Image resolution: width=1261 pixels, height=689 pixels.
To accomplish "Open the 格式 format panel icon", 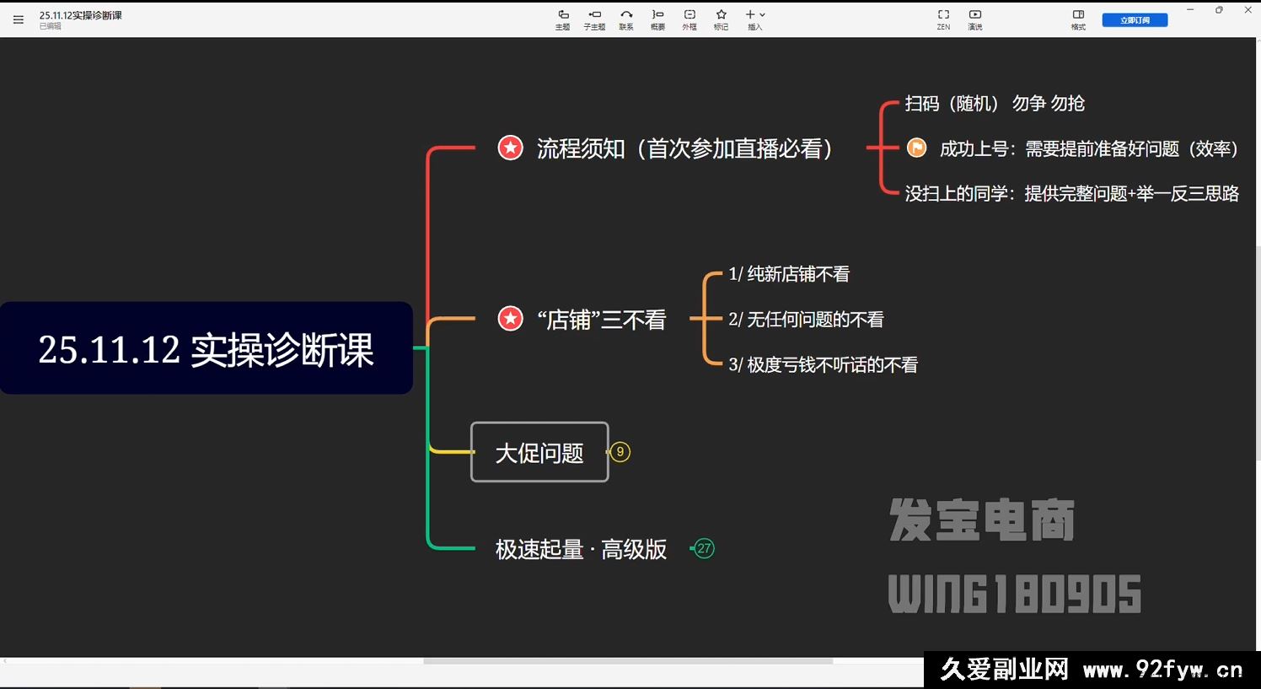I will pos(1078,19).
